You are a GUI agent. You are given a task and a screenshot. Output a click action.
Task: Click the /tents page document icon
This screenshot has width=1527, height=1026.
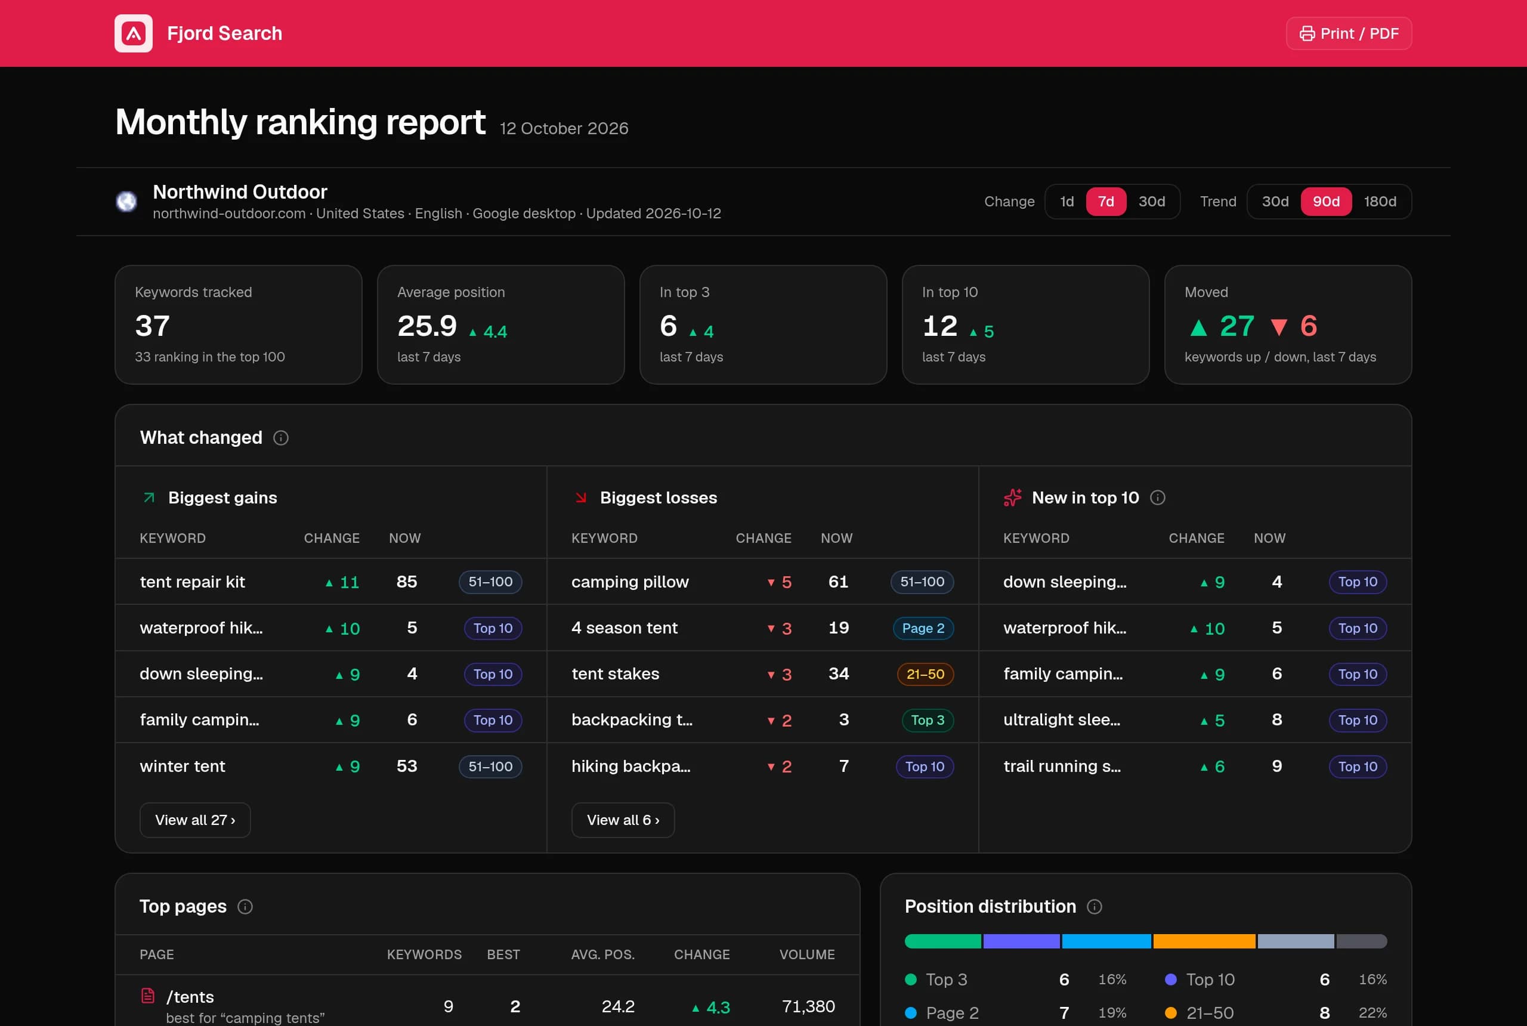148,996
